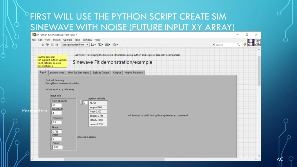Open the Align Objects tool
The height and width of the screenshot is (167, 297).
coord(93,45)
